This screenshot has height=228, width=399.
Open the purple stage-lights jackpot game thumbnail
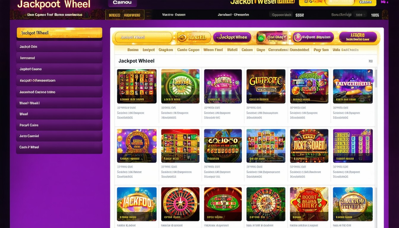pos(223,86)
